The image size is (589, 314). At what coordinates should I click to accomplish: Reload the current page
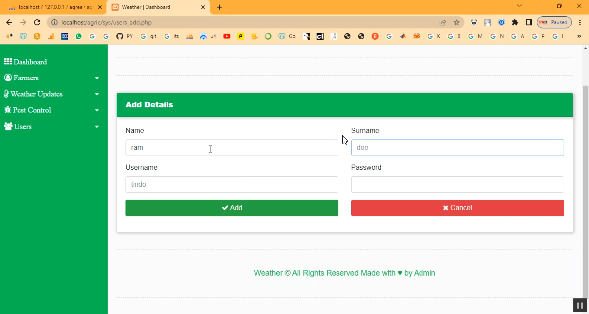37,22
